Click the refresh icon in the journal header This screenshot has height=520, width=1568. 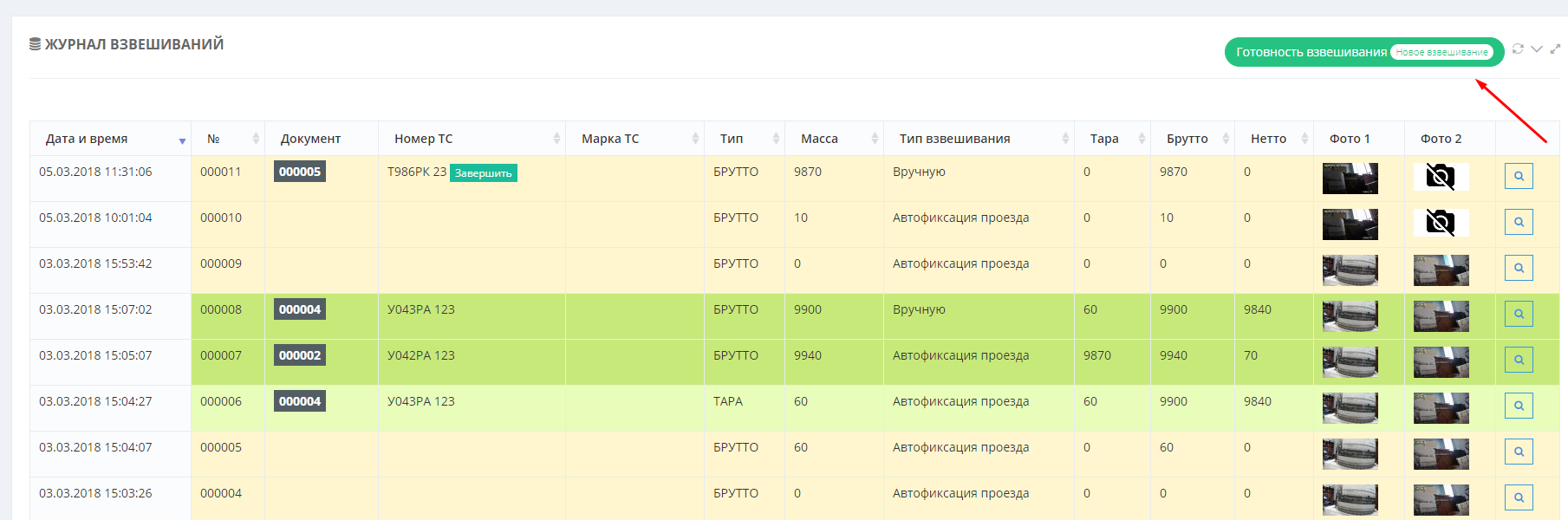[x=1518, y=49]
